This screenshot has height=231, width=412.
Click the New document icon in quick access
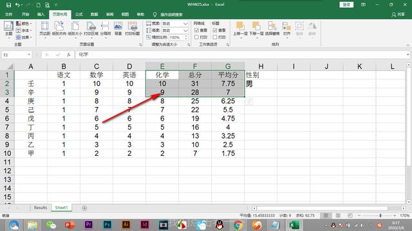point(39,4)
